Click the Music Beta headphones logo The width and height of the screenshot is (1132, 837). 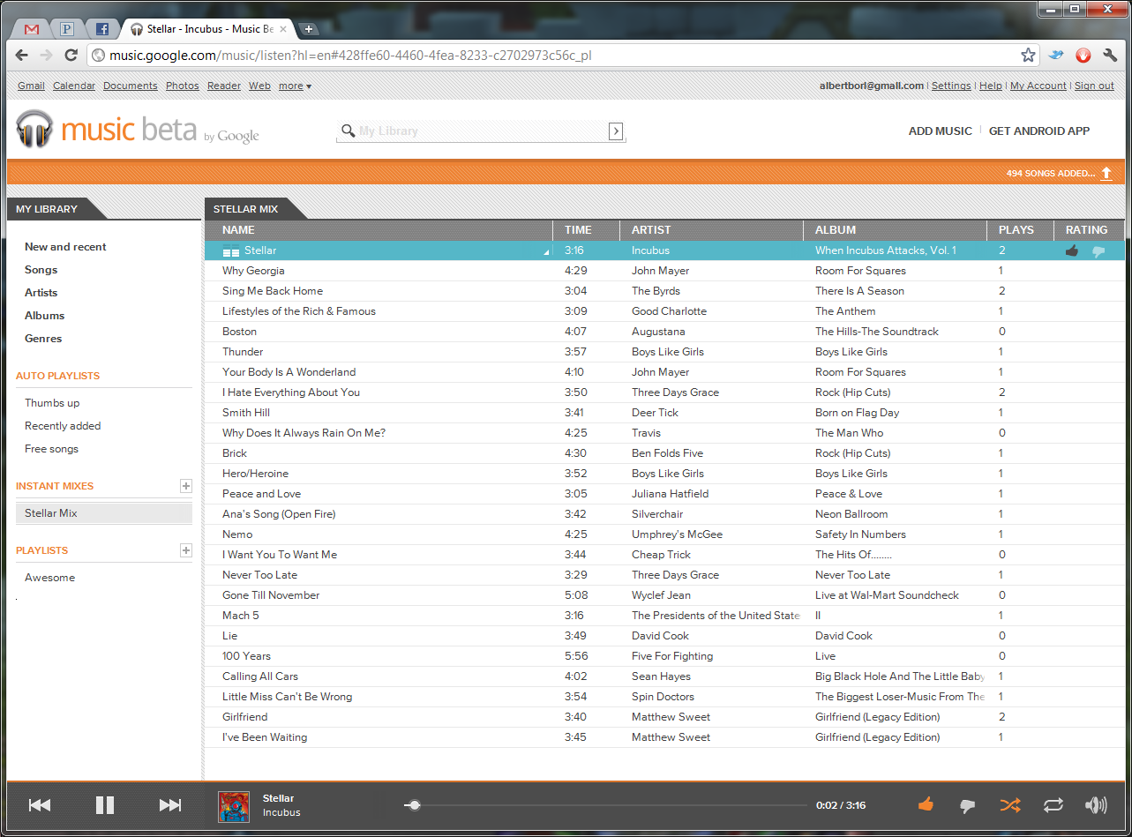point(35,130)
